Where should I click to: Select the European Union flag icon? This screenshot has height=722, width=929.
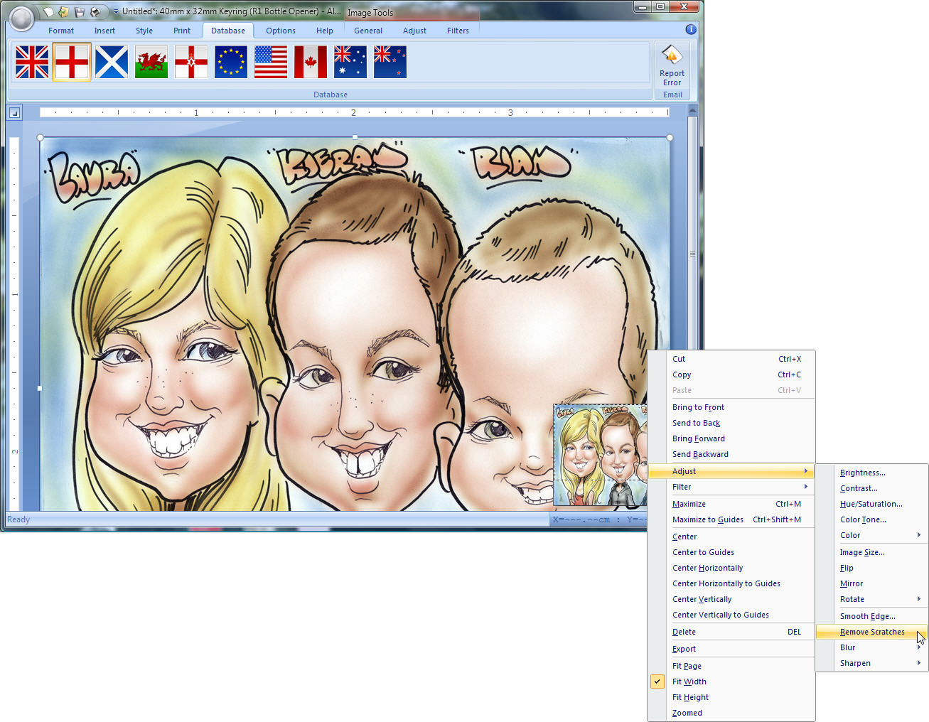tap(231, 63)
